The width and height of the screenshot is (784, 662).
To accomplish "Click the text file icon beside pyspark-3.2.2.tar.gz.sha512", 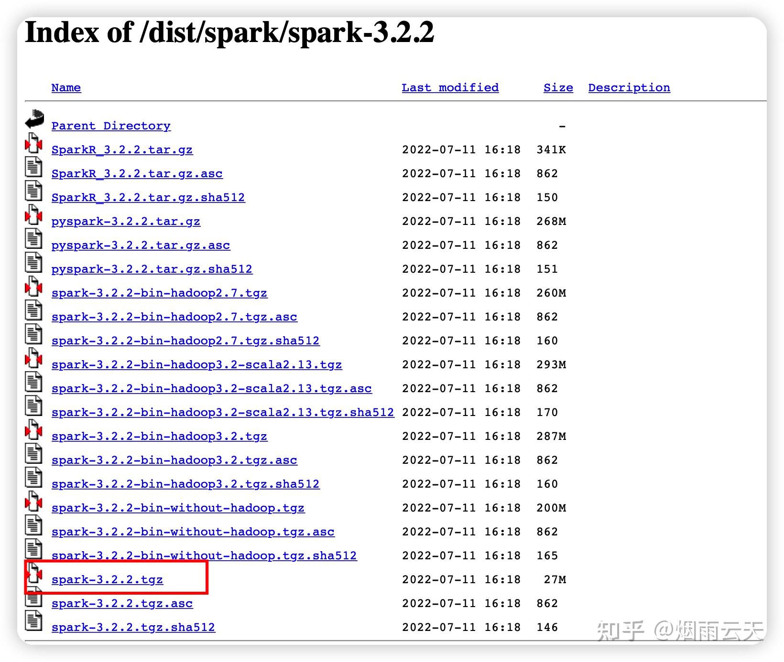I will pos(33,263).
